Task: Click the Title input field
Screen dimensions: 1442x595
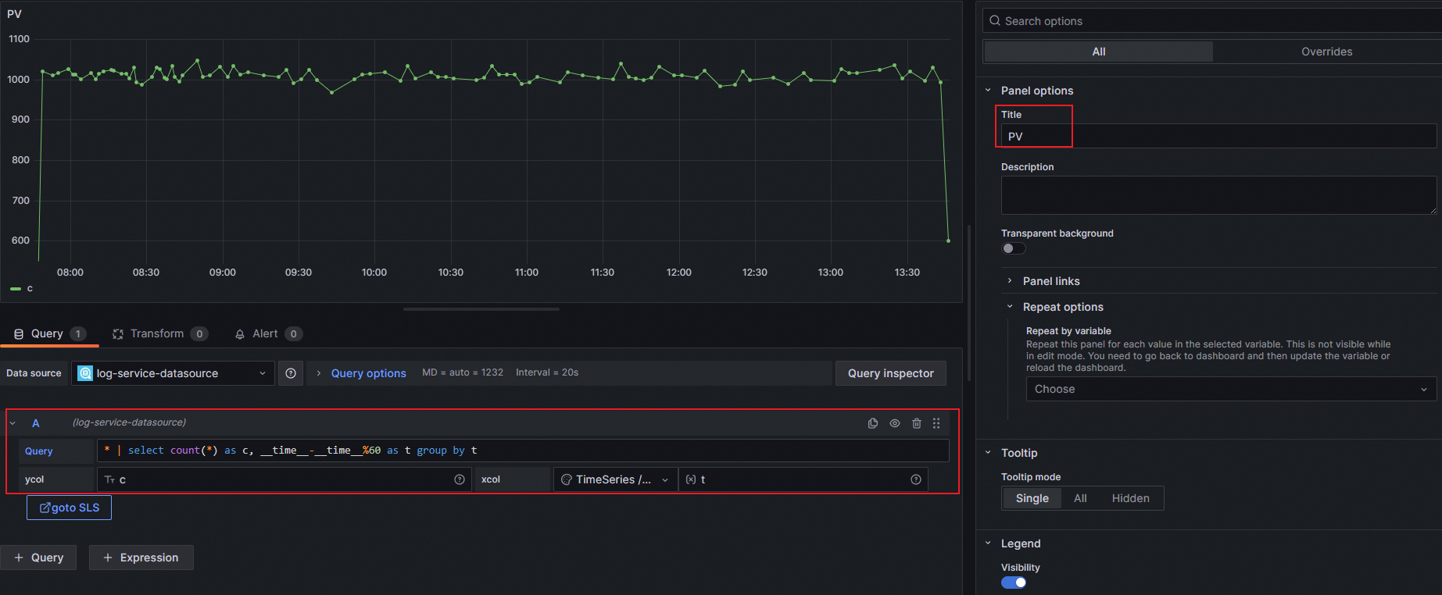Action: click(1218, 136)
